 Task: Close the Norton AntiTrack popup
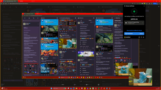pos(144,6)
